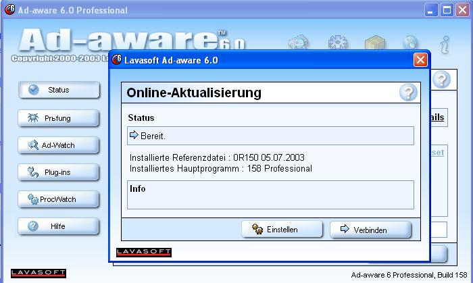This screenshot has height=283, width=473.
Task: Click the check mark icon on Status button
Action: coord(34,90)
